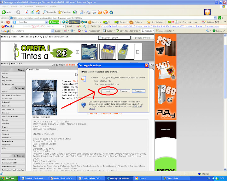Click Corrector ortográfico spell check

(127, 31)
